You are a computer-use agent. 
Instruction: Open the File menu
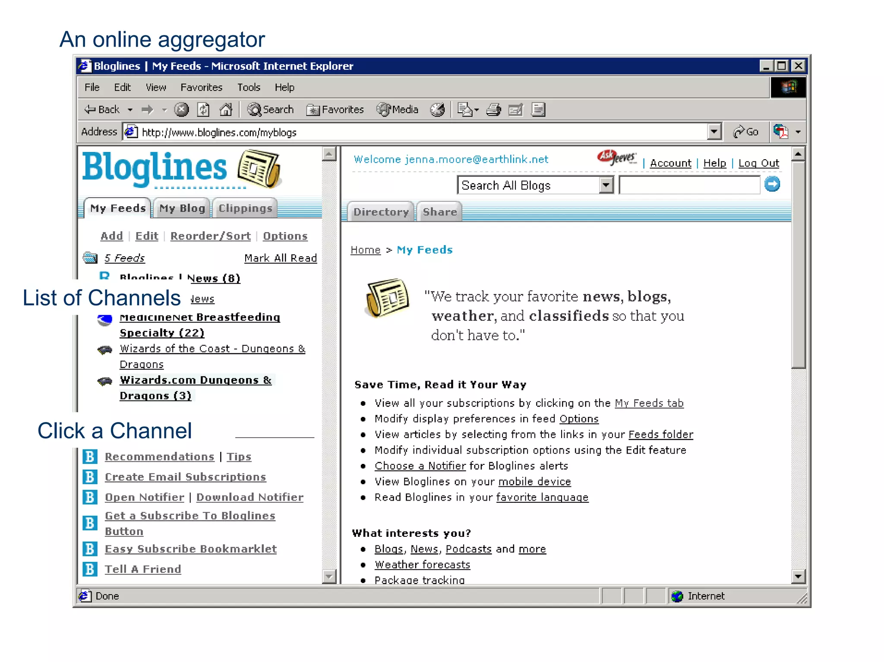(x=92, y=87)
